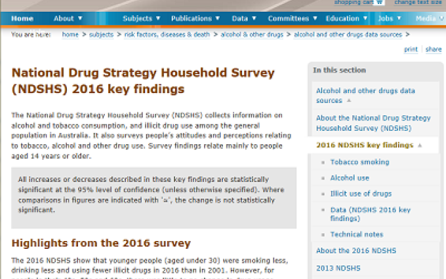Open the About dropdown menu
446x279 pixels.
(x=67, y=18)
